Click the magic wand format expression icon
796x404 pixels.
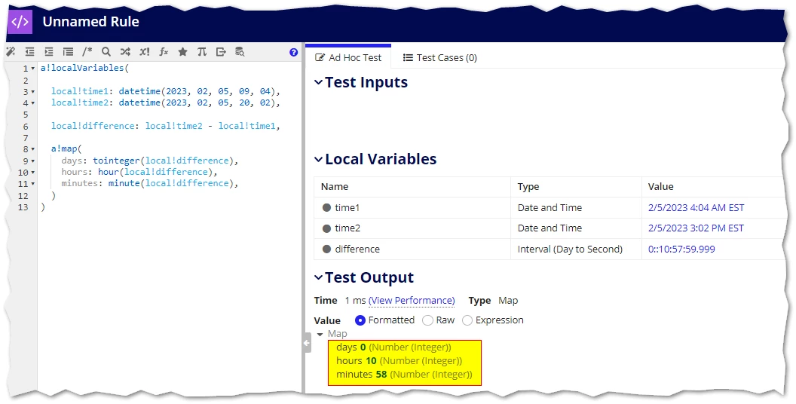pyautogui.click(x=11, y=52)
